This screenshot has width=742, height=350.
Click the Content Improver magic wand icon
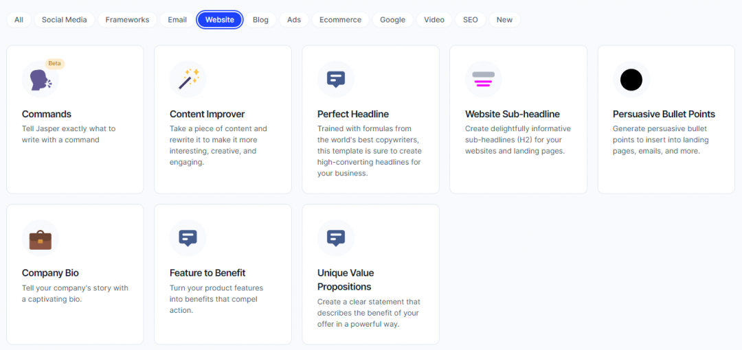pos(188,79)
